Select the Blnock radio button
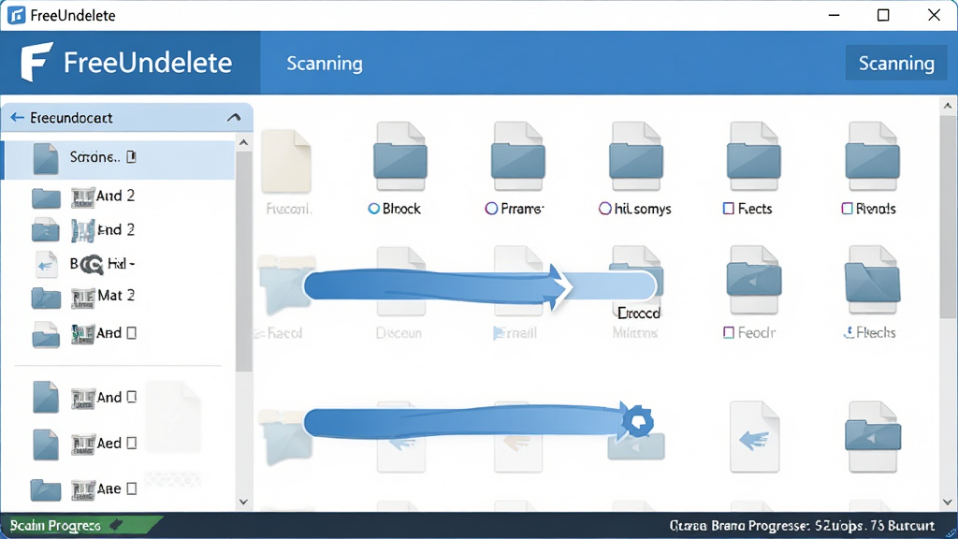 (374, 209)
